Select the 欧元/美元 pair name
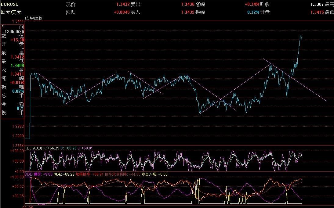334x208 pixels. pyautogui.click(x=11, y=12)
